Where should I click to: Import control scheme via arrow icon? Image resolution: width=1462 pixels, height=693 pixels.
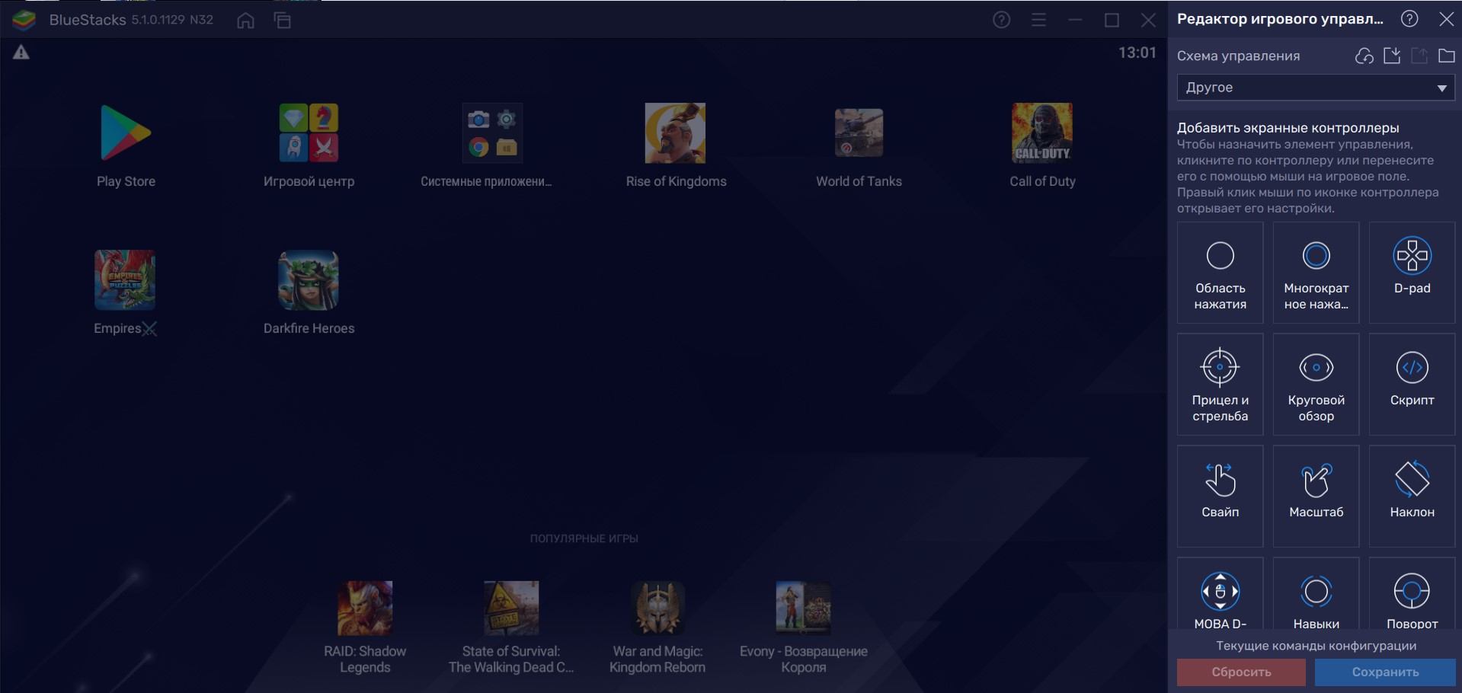click(1392, 56)
